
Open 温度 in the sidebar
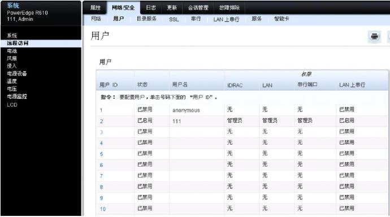pyautogui.click(x=12, y=81)
